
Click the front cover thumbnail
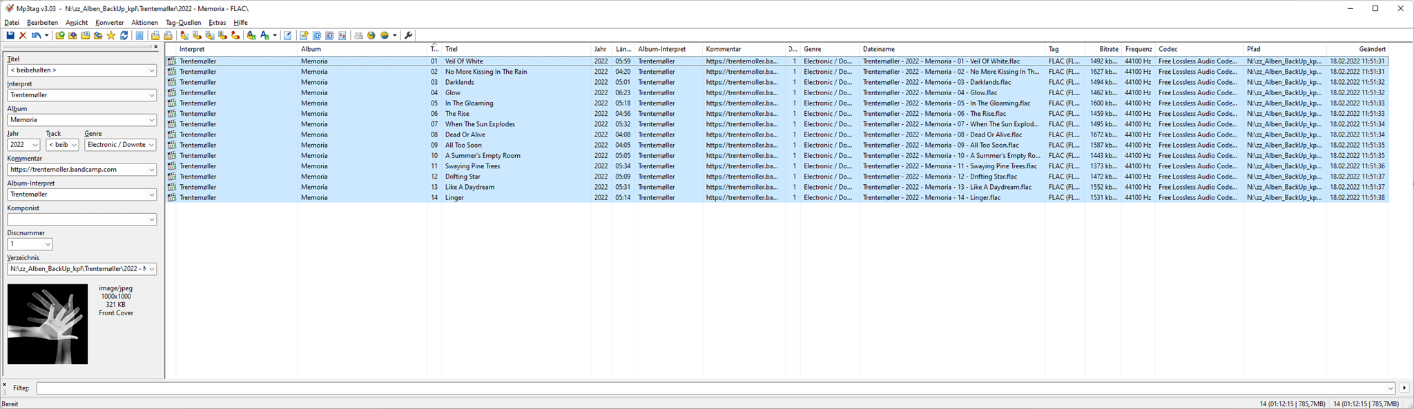(48, 324)
